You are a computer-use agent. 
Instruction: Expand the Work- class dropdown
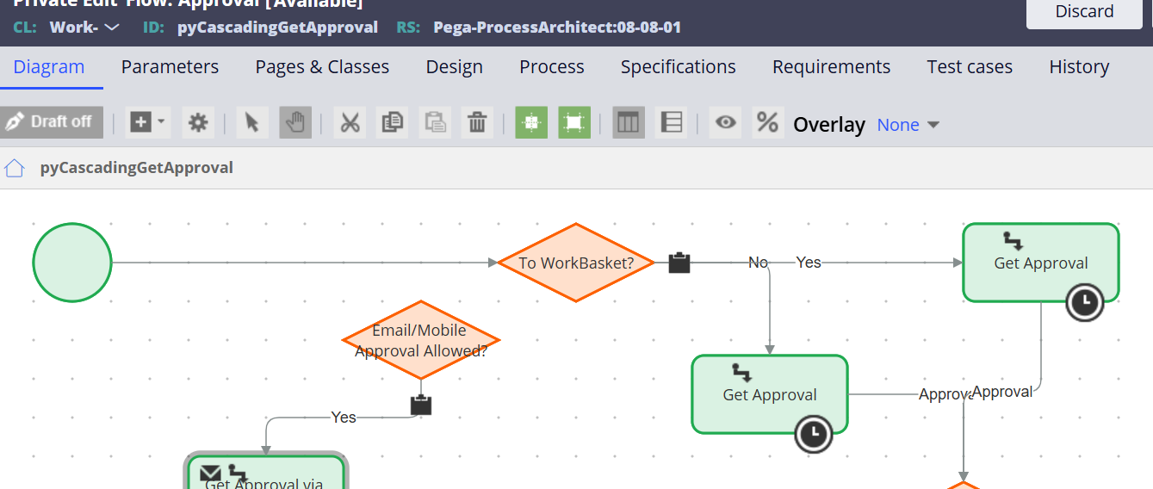click(x=84, y=28)
